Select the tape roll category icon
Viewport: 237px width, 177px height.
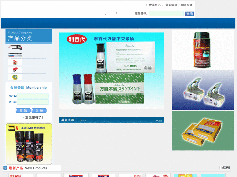tap(15, 77)
